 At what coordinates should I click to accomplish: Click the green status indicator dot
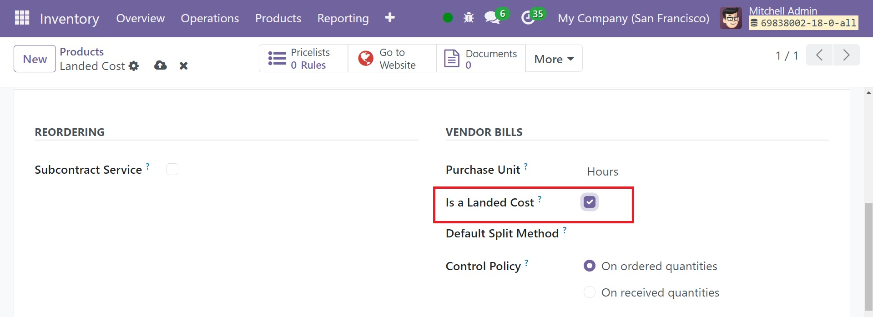click(448, 18)
